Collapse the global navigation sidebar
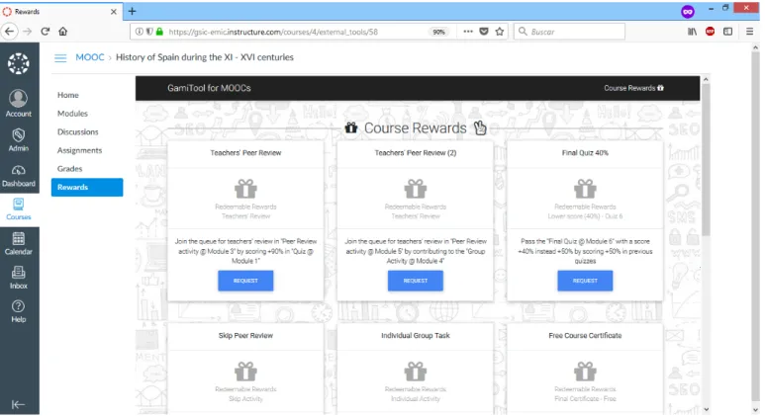This screenshot has height=416, width=765. tap(18, 404)
